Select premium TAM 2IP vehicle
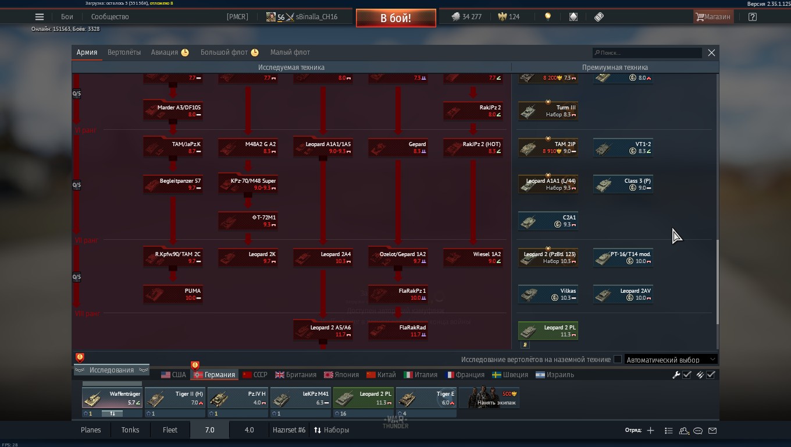The height and width of the screenshot is (447, 791). tap(548, 147)
